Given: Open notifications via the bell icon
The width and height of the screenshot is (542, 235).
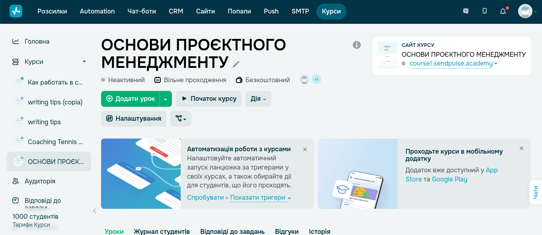Looking at the screenshot, I should pos(503,11).
